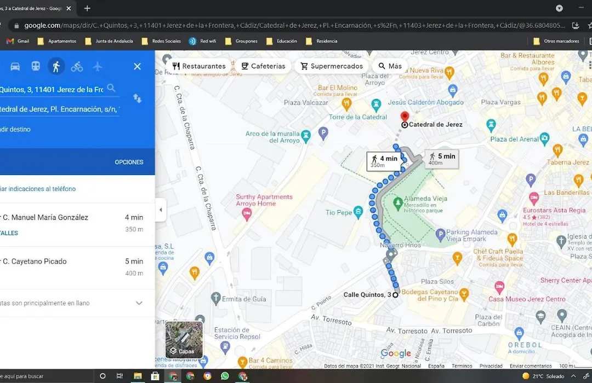This screenshot has height=383, width=592.
Task: Open the Otros marcadores bookmarks folder
Action: click(556, 41)
